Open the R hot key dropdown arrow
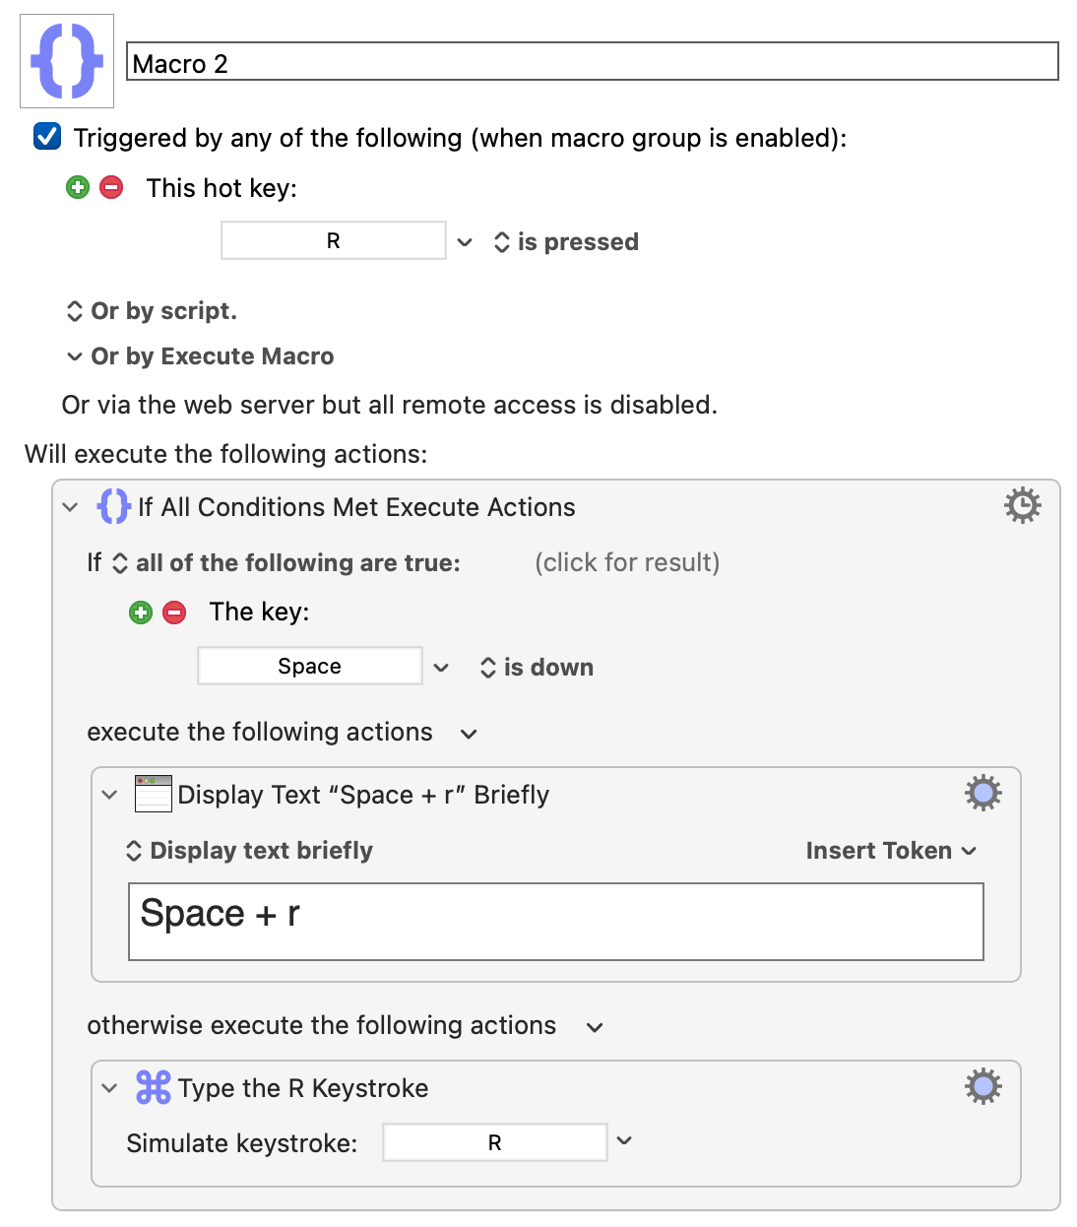1077x1227 pixels. 465,241
